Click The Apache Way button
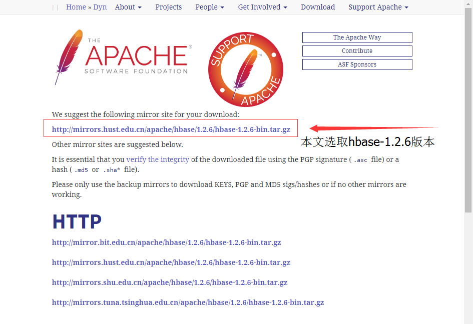The width and height of the screenshot is (473, 324). click(x=357, y=37)
